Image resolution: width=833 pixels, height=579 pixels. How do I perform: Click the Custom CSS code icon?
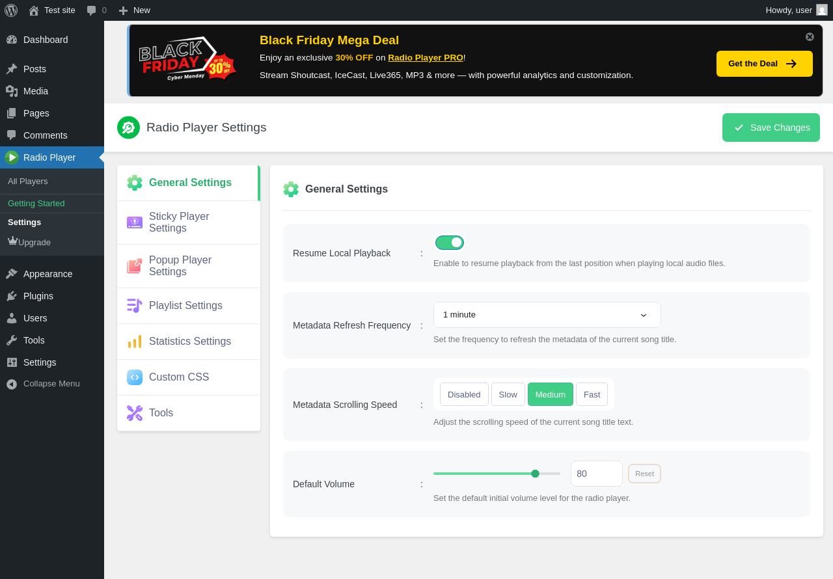pos(135,377)
